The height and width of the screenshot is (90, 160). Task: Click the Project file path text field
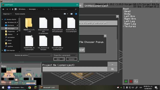[x=75, y=69]
